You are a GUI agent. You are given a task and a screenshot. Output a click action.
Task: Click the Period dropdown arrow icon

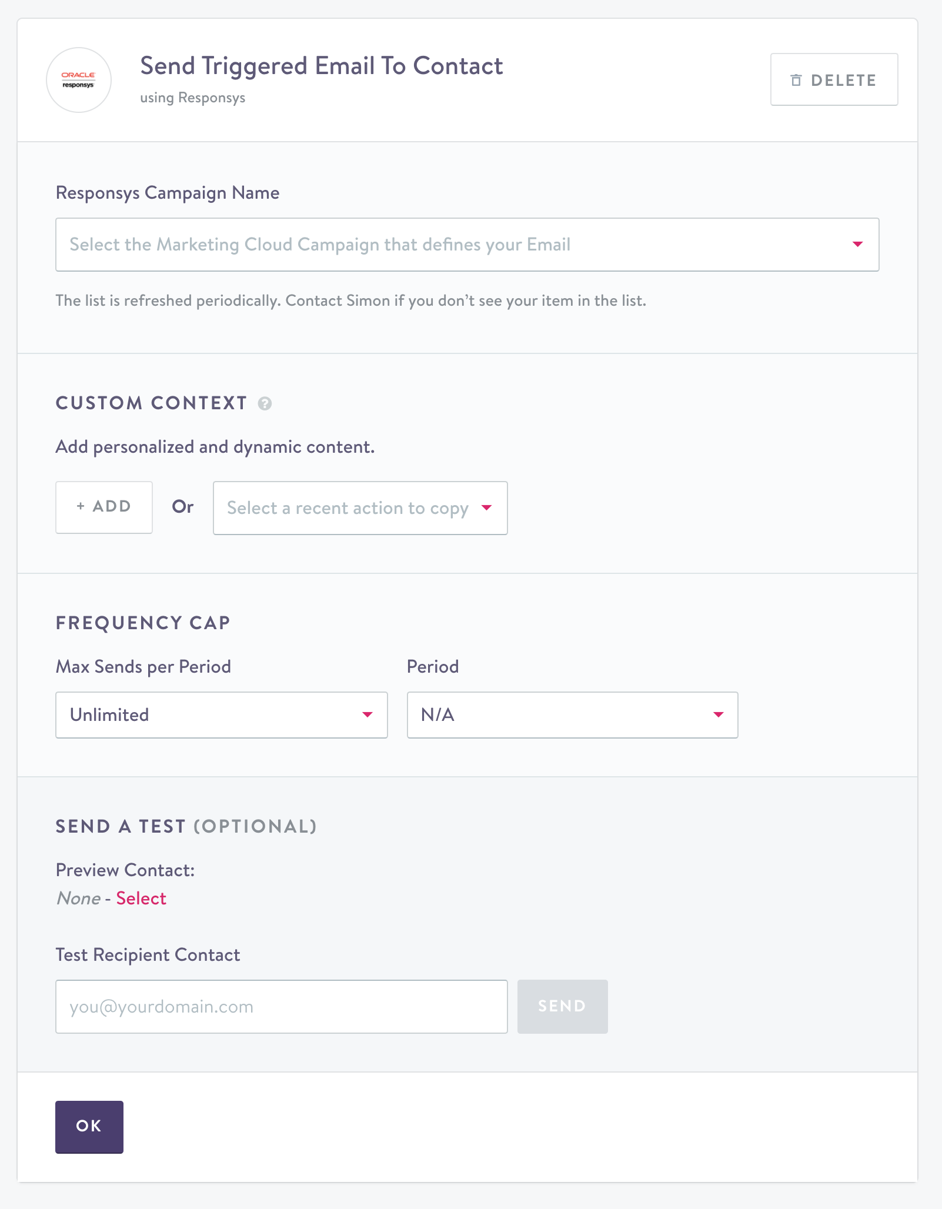click(x=718, y=715)
